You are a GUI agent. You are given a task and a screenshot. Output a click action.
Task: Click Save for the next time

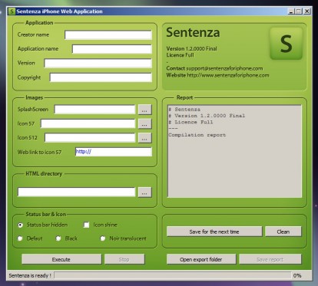pyautogui.click(x=214, y=232)
